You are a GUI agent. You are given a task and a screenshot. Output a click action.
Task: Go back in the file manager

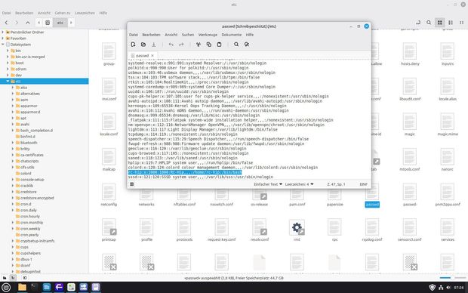[x=6, y=23]
